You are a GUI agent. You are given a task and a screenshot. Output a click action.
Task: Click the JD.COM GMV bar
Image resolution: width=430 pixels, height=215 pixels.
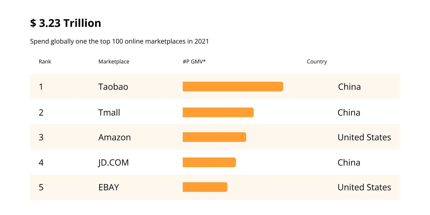click(209, 162)
